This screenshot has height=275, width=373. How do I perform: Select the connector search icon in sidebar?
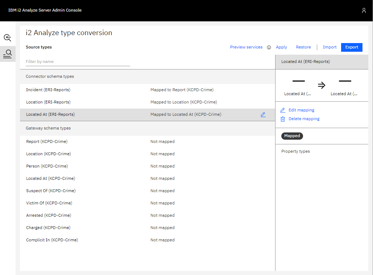pos(7,38)
